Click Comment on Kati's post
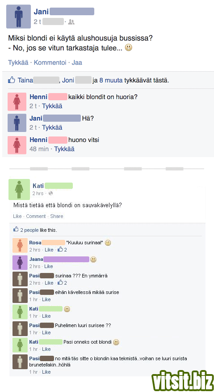Image resolution: width=214 pixels, height=392 pixels. click(36, 216)
